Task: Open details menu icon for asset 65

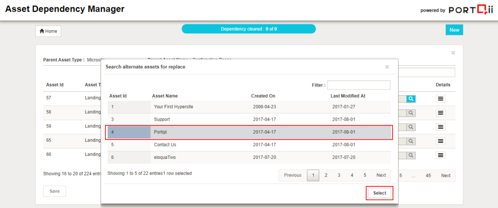Action: (x=441, y=141)
